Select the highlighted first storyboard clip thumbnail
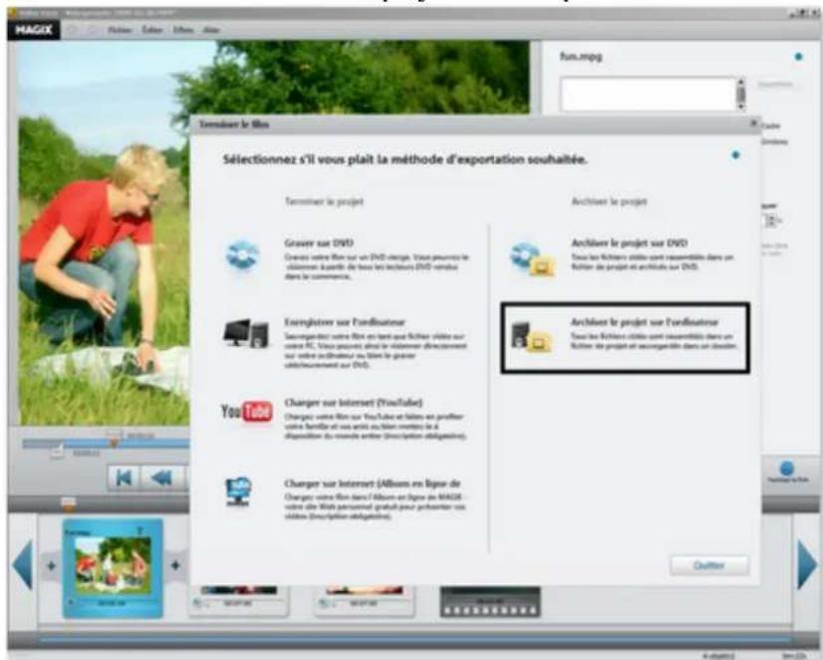823x660 pixels. click(113, 567)
